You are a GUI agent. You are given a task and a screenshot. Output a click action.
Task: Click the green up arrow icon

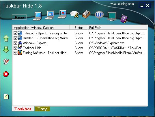(x=6, y=38)
